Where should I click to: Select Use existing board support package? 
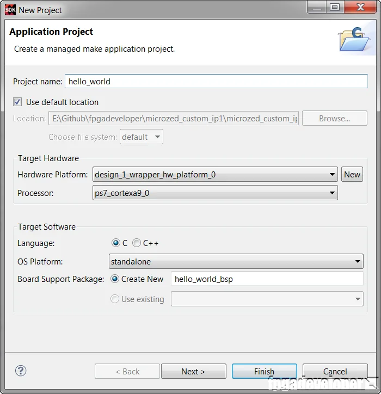(x=115, y=299)
